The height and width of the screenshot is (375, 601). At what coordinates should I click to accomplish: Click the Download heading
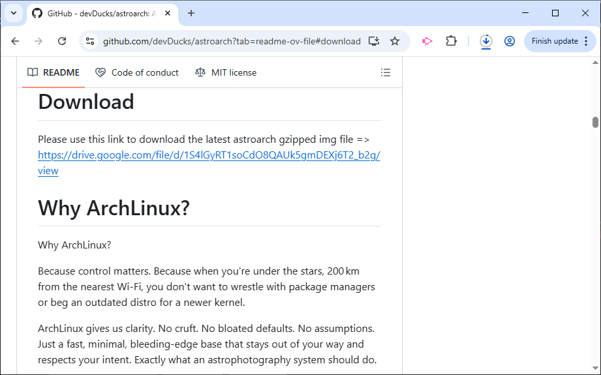[86, 102]
